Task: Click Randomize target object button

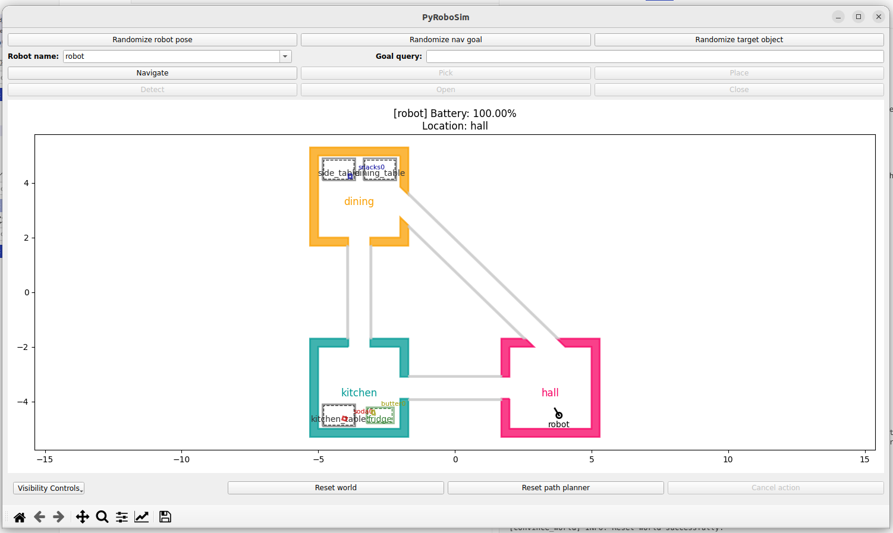Action: pos(739,40)
